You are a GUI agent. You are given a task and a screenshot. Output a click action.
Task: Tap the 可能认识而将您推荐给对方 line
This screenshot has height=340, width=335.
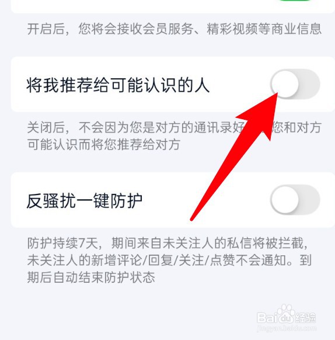(x=103, y=144)
